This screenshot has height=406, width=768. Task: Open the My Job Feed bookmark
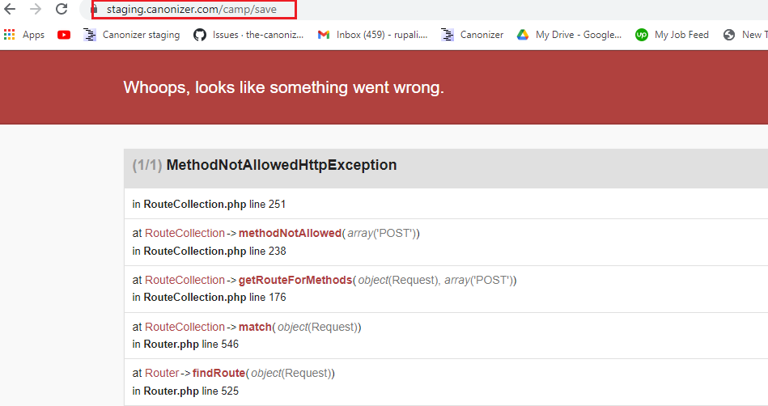point(681,35)
